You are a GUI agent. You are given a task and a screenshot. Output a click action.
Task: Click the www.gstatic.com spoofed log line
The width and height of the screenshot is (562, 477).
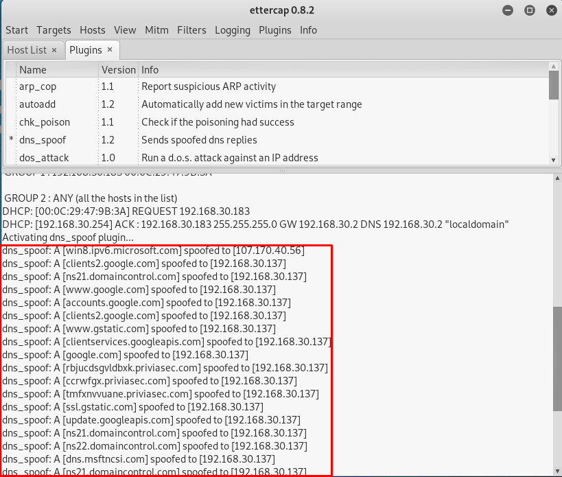click(x=139, y=329)
